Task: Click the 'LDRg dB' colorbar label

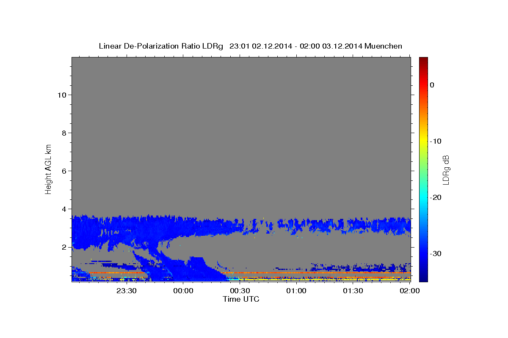Action: pos(446,169)
